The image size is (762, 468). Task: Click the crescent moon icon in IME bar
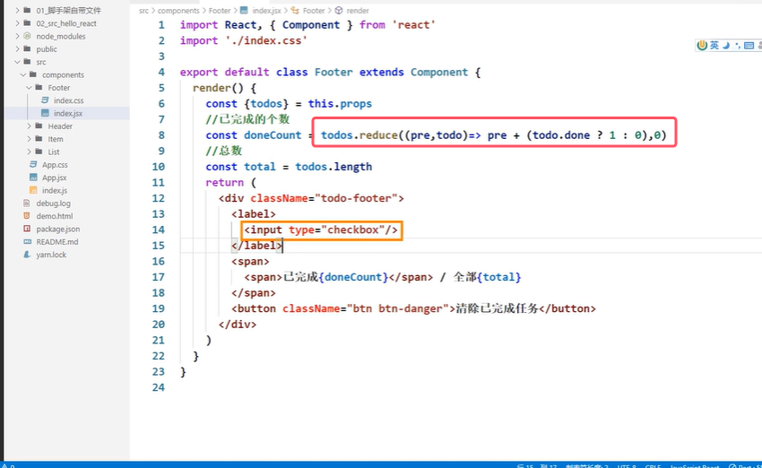click(x=726, y=45)
